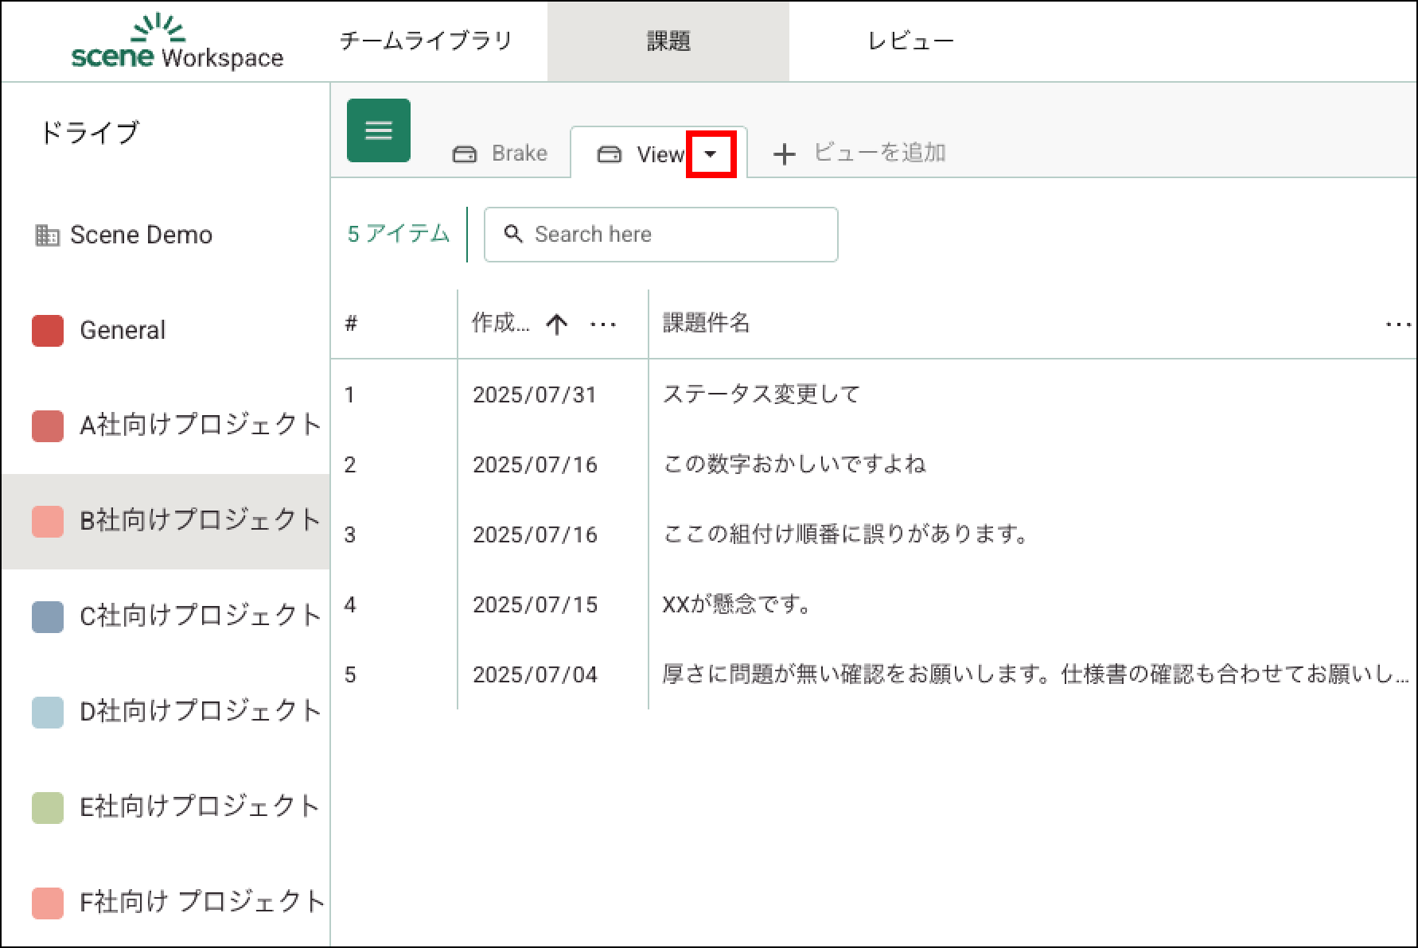Viewport: 1418px width, 948px height.
Task: Open the チームライブラリ tab
Action: point(426,41)
